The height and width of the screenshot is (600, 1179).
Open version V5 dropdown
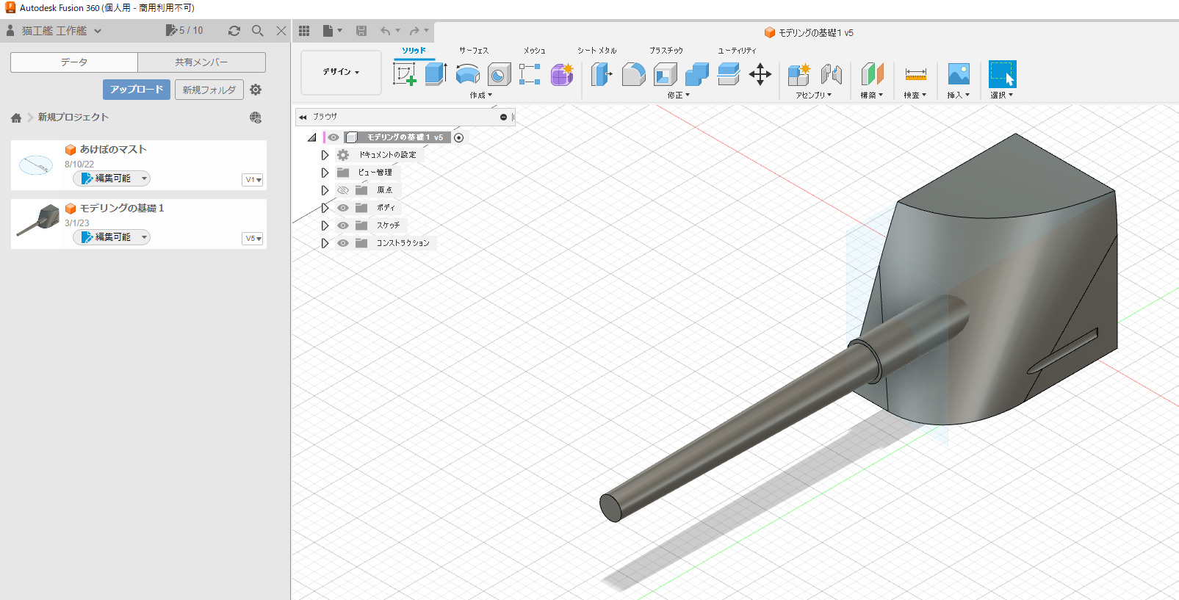pyautogui.click(x=253, y=239)
